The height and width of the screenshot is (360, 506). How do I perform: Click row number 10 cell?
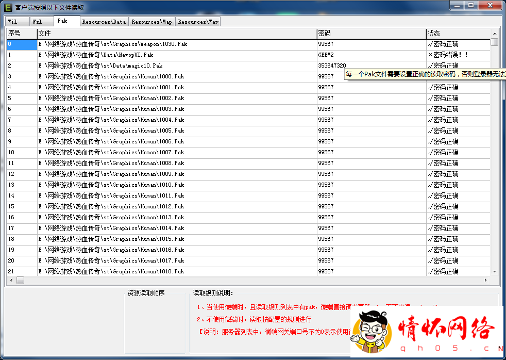click(22, 152)
